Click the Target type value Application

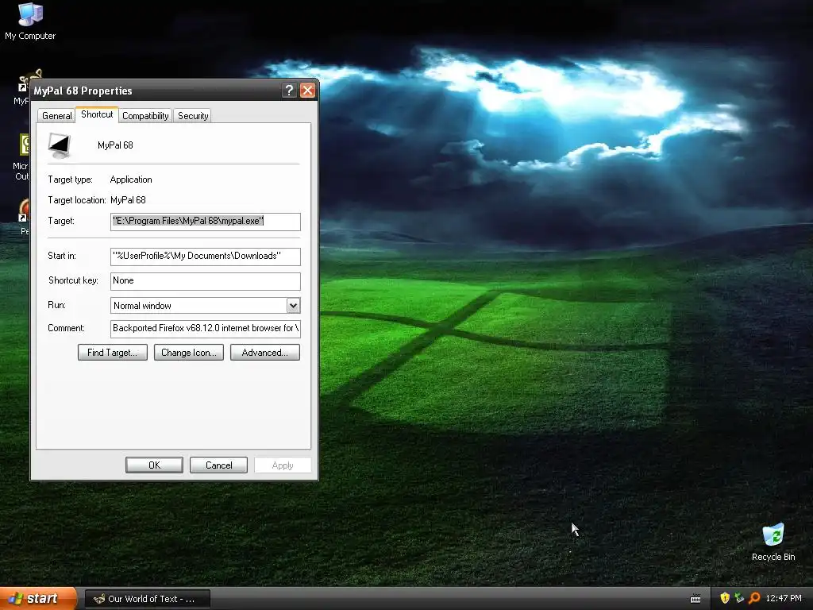pyautogui.click(x=131, y=180)
